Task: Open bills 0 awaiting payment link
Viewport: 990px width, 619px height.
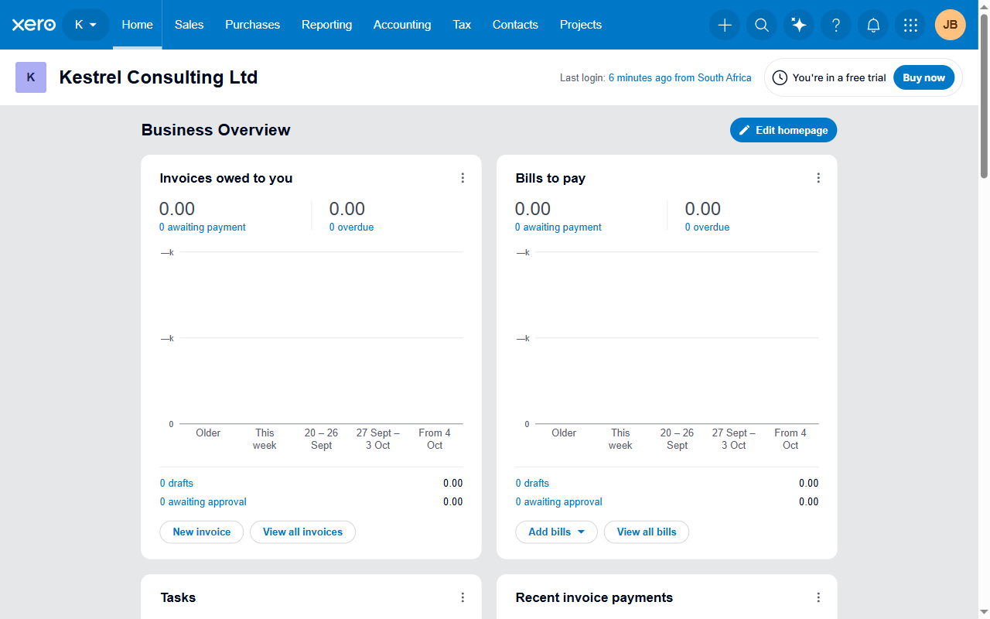Action: 558,227
